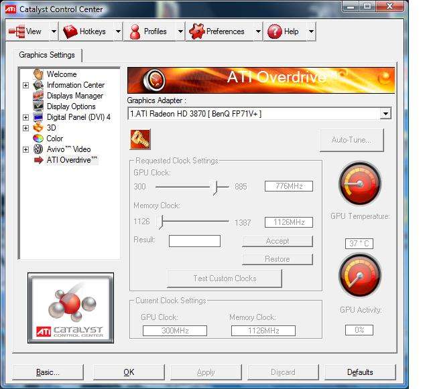Viewport: 429px width, 389px height.
Task: Click the Overdrive unlock key icon
Action: click(140, 139)
